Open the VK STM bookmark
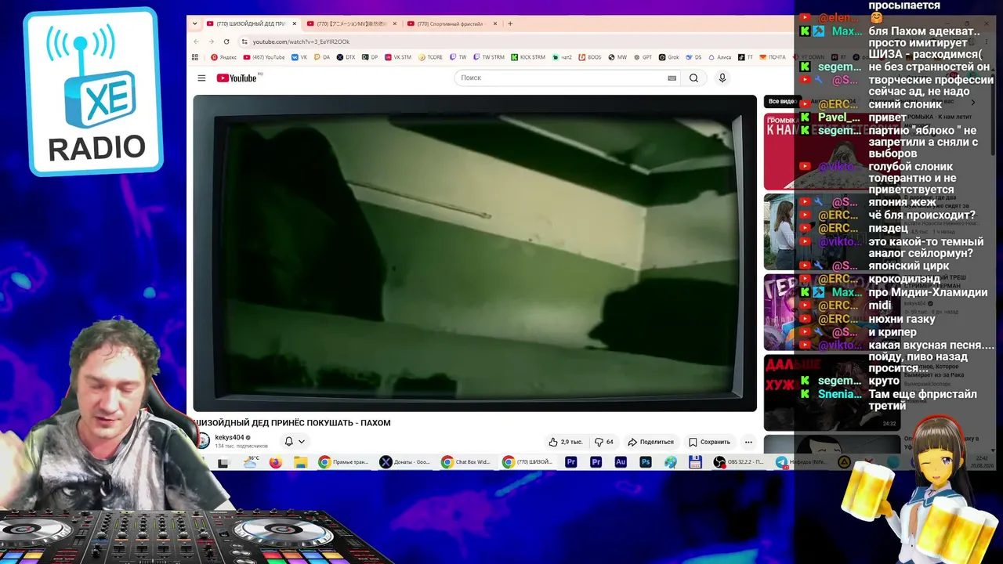The image size is (1003, 564). coord(397,57)
